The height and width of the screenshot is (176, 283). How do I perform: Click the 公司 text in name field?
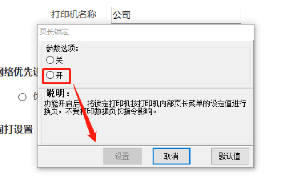click(x=122, y=15)
